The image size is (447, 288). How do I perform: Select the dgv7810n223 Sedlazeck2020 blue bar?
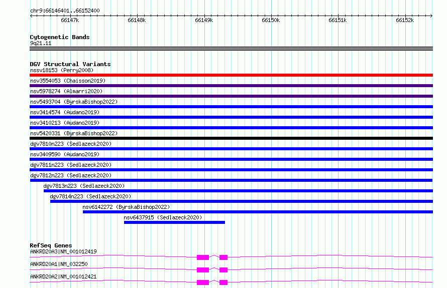(231, 149)
